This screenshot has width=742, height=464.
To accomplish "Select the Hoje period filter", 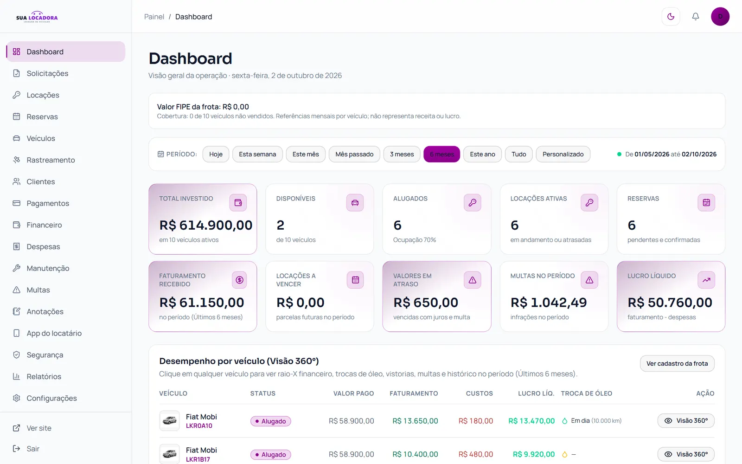I will [x=216, y=154].
